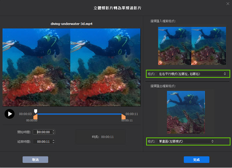The width and height of the screenshot is (232, 168).
Task: Adjust the start time stepper arrows
Action: click(x=53, y=132)
